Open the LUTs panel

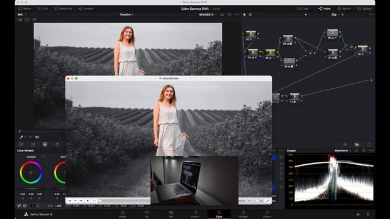point(43,9)
